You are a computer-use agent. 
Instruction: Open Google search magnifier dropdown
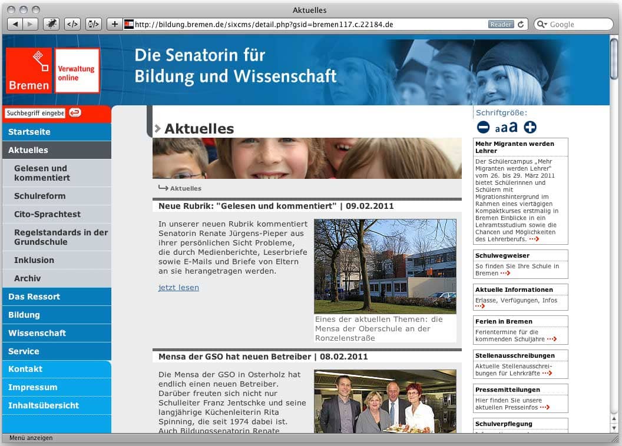tap(542, 24)
